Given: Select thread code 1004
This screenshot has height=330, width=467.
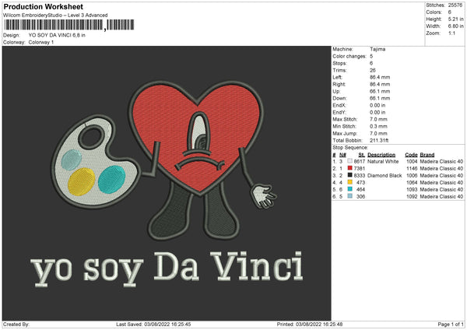Looking at the screenshot, I should [x=412, y=161].
